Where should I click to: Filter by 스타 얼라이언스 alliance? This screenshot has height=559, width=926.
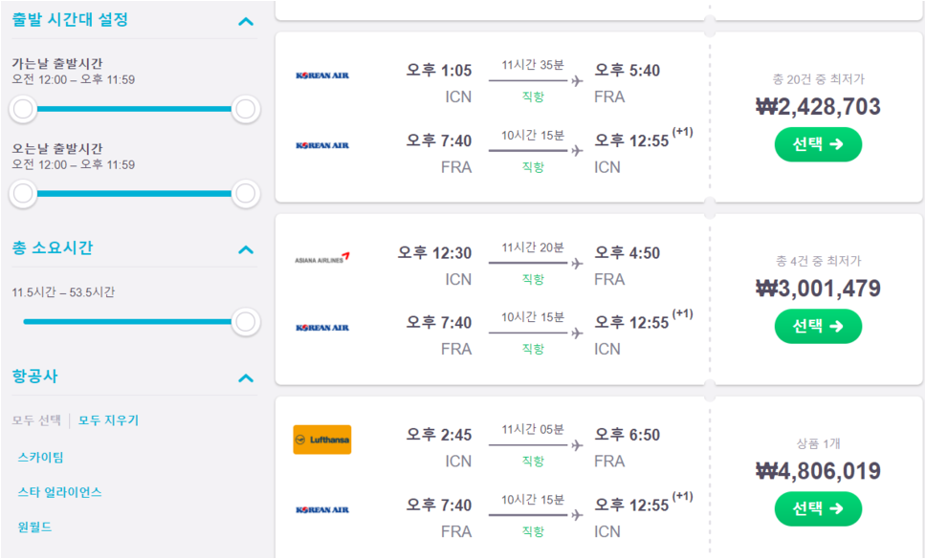59,492
